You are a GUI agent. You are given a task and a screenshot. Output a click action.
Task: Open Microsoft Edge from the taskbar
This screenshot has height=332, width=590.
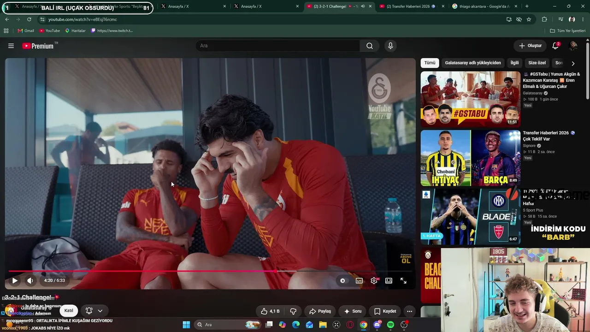296,325
